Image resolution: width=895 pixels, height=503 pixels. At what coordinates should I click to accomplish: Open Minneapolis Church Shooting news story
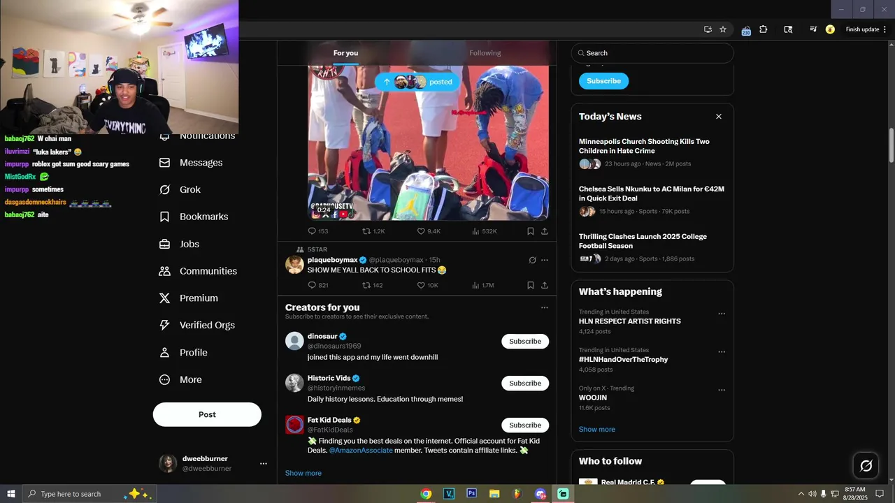(644, 146)
